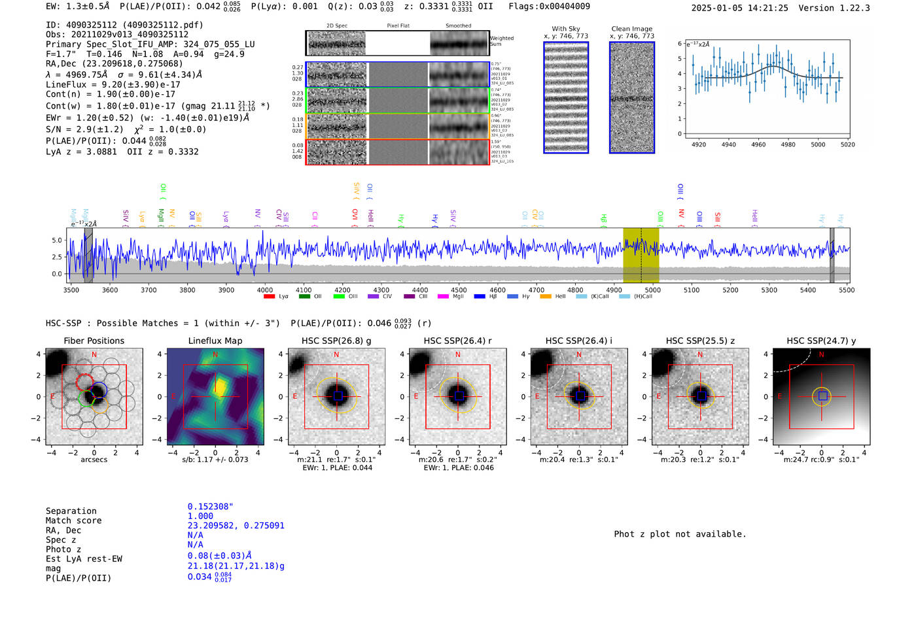Click the Pixel Flat column header

click(x=398, y=26)
